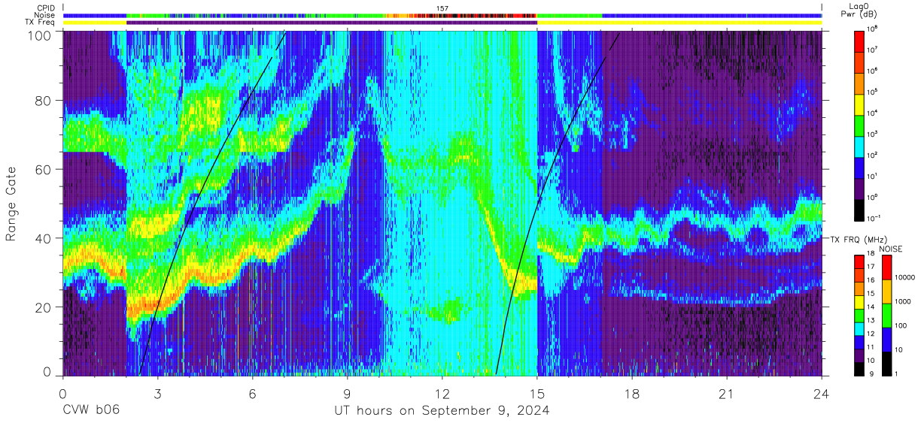Click the NOISE legend value '1000'

point(904,302)
